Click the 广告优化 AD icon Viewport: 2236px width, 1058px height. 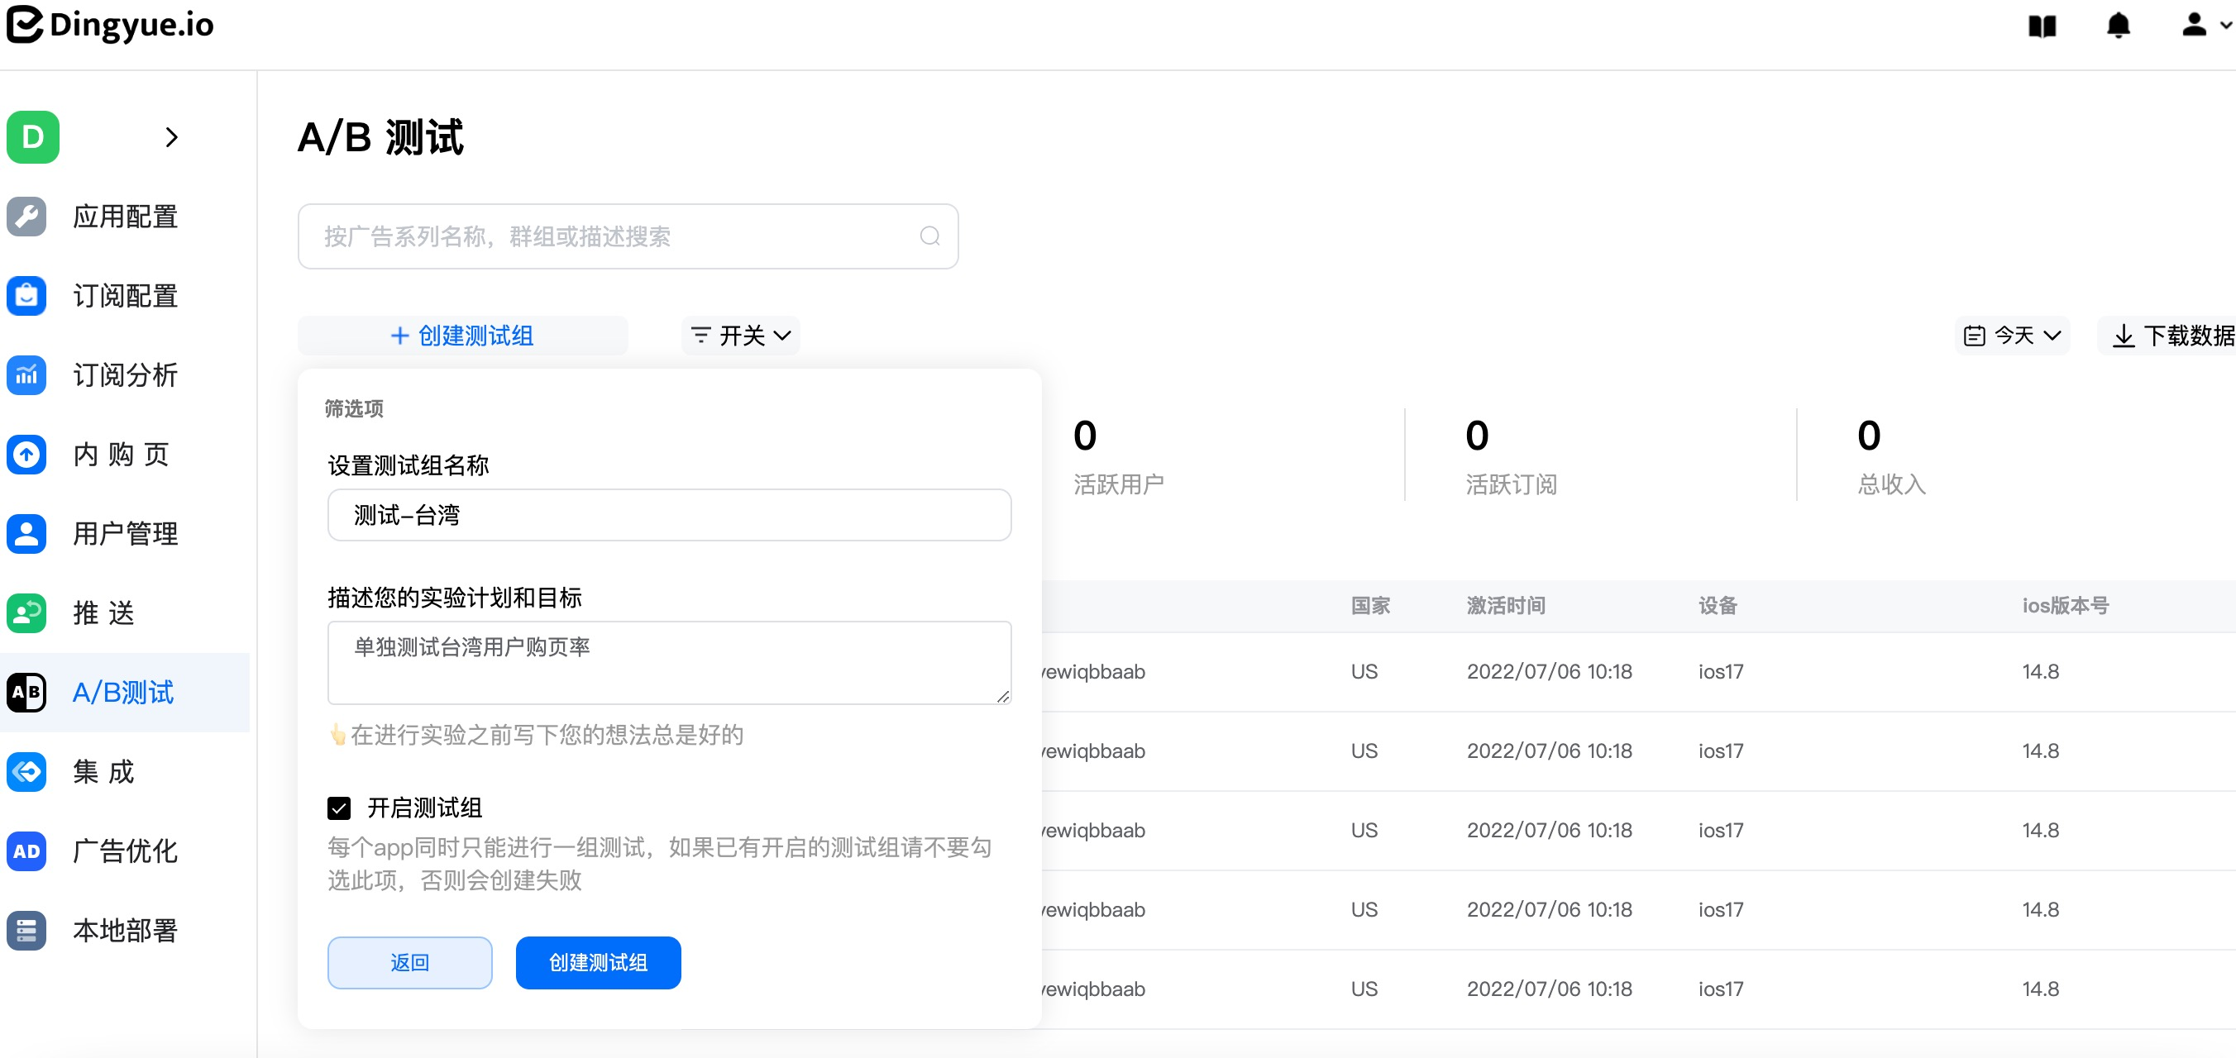coord(27,851)
